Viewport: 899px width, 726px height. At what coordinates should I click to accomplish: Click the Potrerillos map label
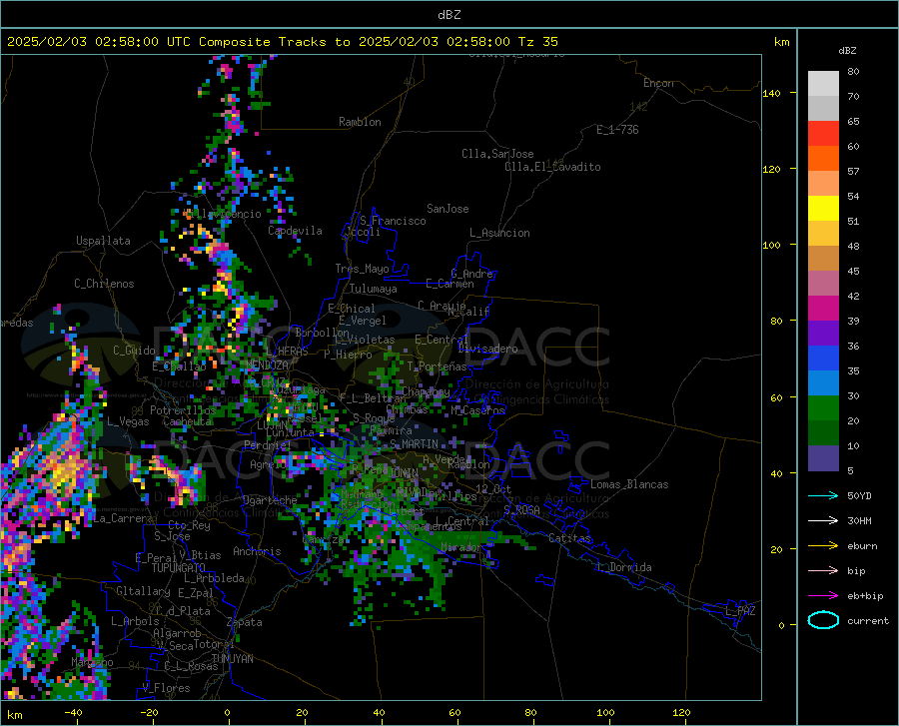coord(183,410)
